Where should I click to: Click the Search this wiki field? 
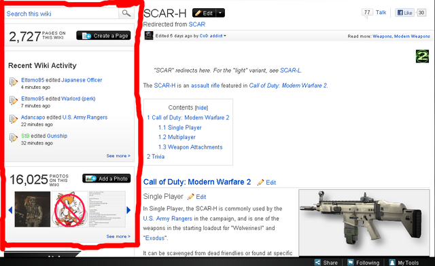click(x=62, y=14)
